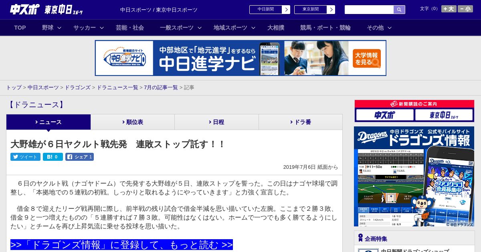The height and width of the screenshot is (252, 481).
Task: Open 競馬・ボート・競輪 section
Action: coord(325,28)
